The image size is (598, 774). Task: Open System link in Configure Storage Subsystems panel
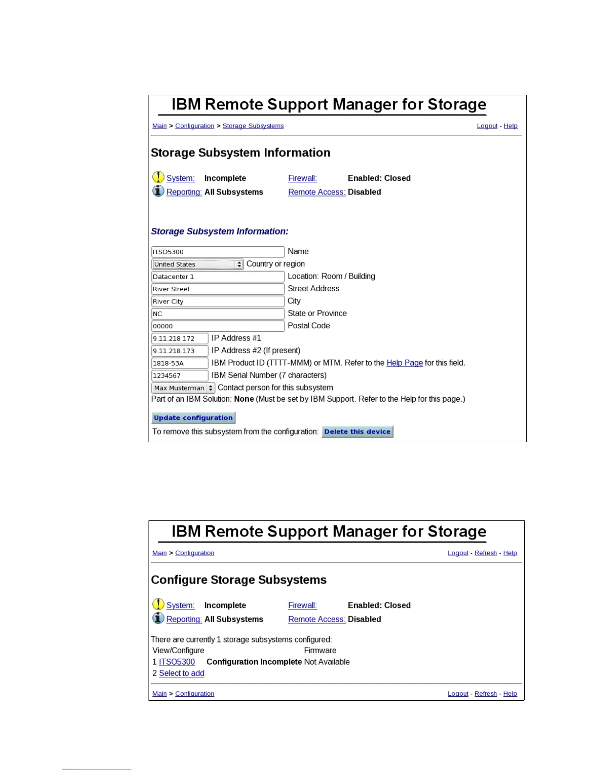[180, 605]
